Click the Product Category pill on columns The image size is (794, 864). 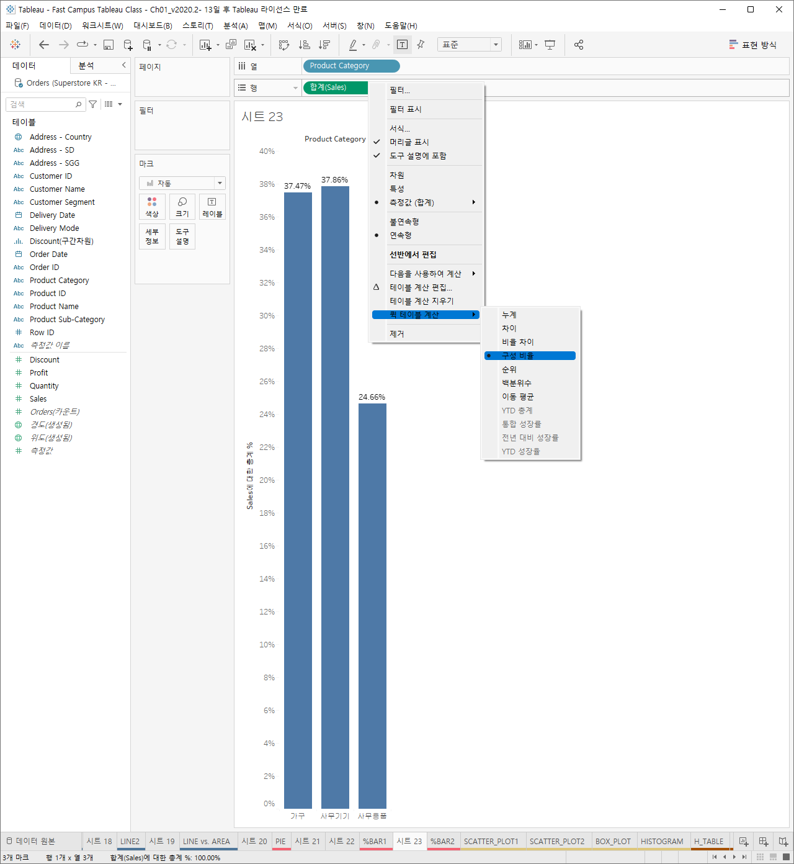pos(351,66)
